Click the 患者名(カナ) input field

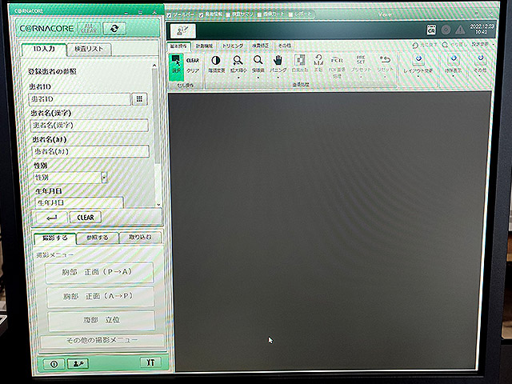[90, 151]
